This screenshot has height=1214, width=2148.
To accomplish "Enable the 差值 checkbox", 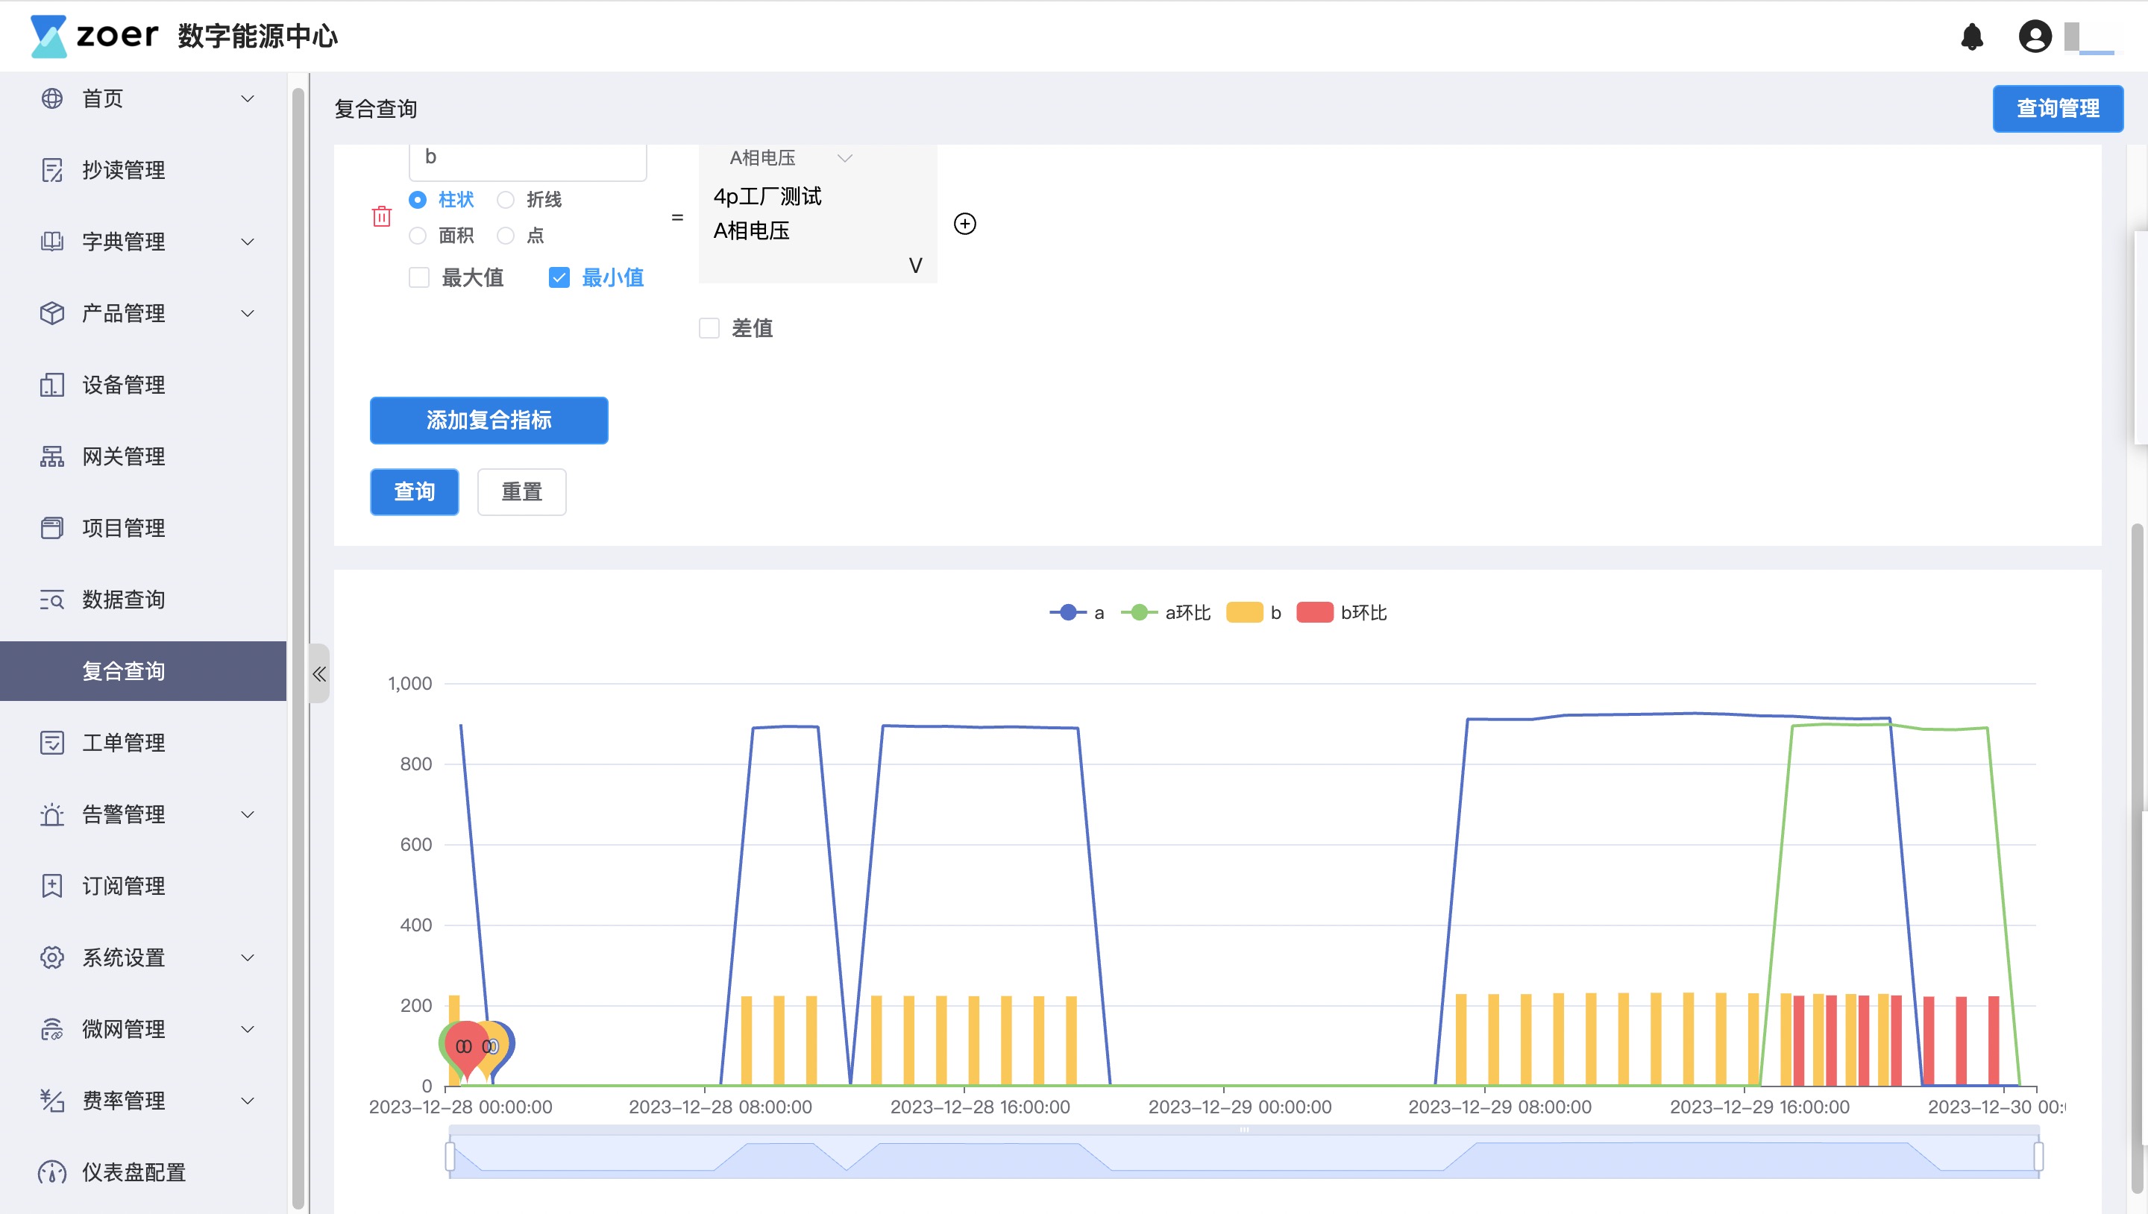I will [x=709, y=329].
